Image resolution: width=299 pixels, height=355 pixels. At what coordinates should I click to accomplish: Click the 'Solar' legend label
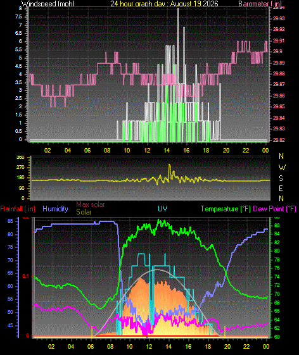pos(84,212)
